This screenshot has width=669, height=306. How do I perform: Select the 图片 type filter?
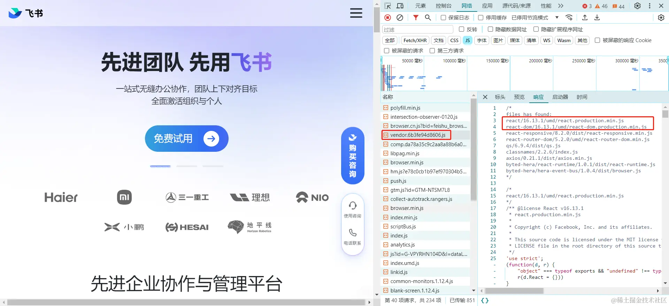tap(498, 40)
